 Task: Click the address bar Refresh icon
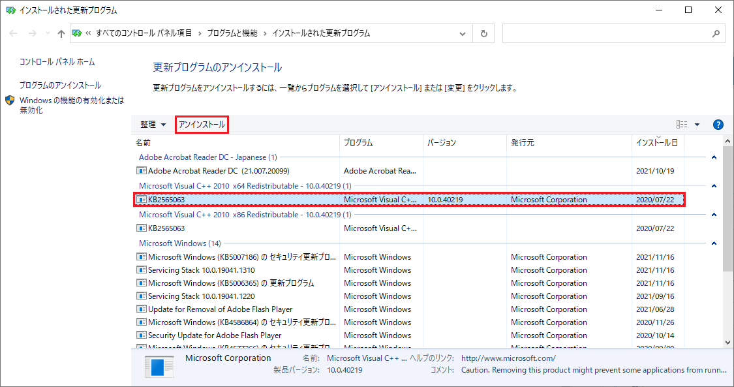(x=483, y=33)
